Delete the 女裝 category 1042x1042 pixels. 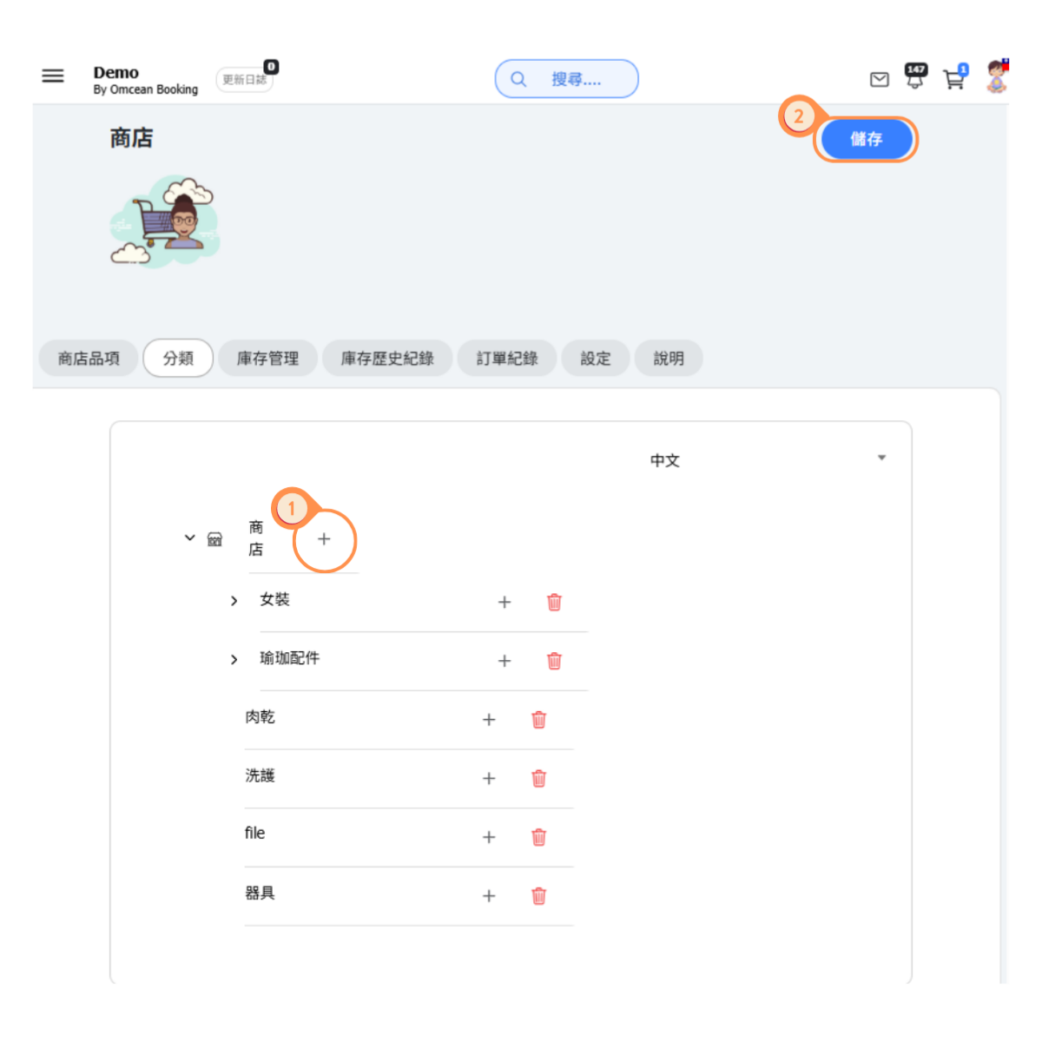point(554,602)
